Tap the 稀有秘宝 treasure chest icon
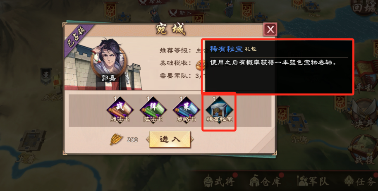 [219, 110]
